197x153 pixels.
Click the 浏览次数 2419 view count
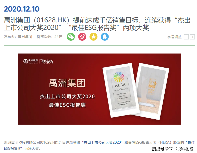pos(49,37)
